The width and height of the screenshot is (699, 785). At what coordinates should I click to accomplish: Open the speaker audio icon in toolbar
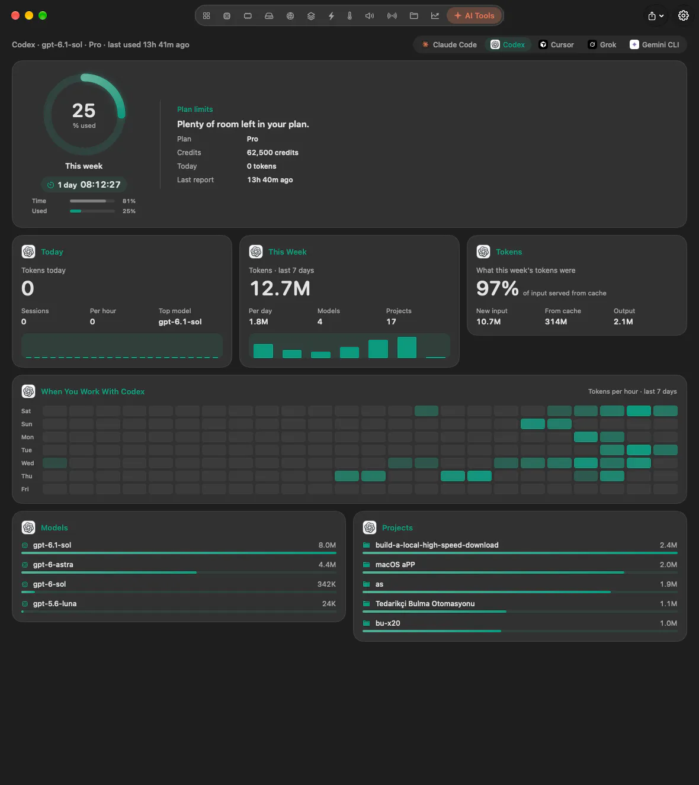pos(370,16)
